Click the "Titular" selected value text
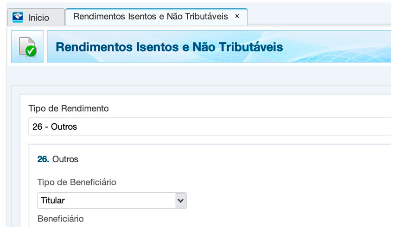394x227 pixels. pos(52,201)
